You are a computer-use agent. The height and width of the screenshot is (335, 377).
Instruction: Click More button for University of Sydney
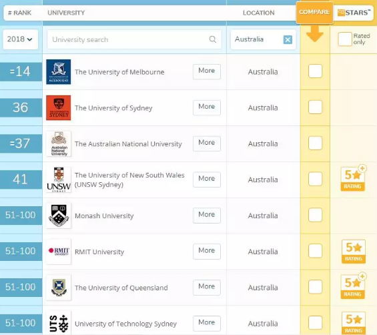pyautogui.click(x=207, y=107)
